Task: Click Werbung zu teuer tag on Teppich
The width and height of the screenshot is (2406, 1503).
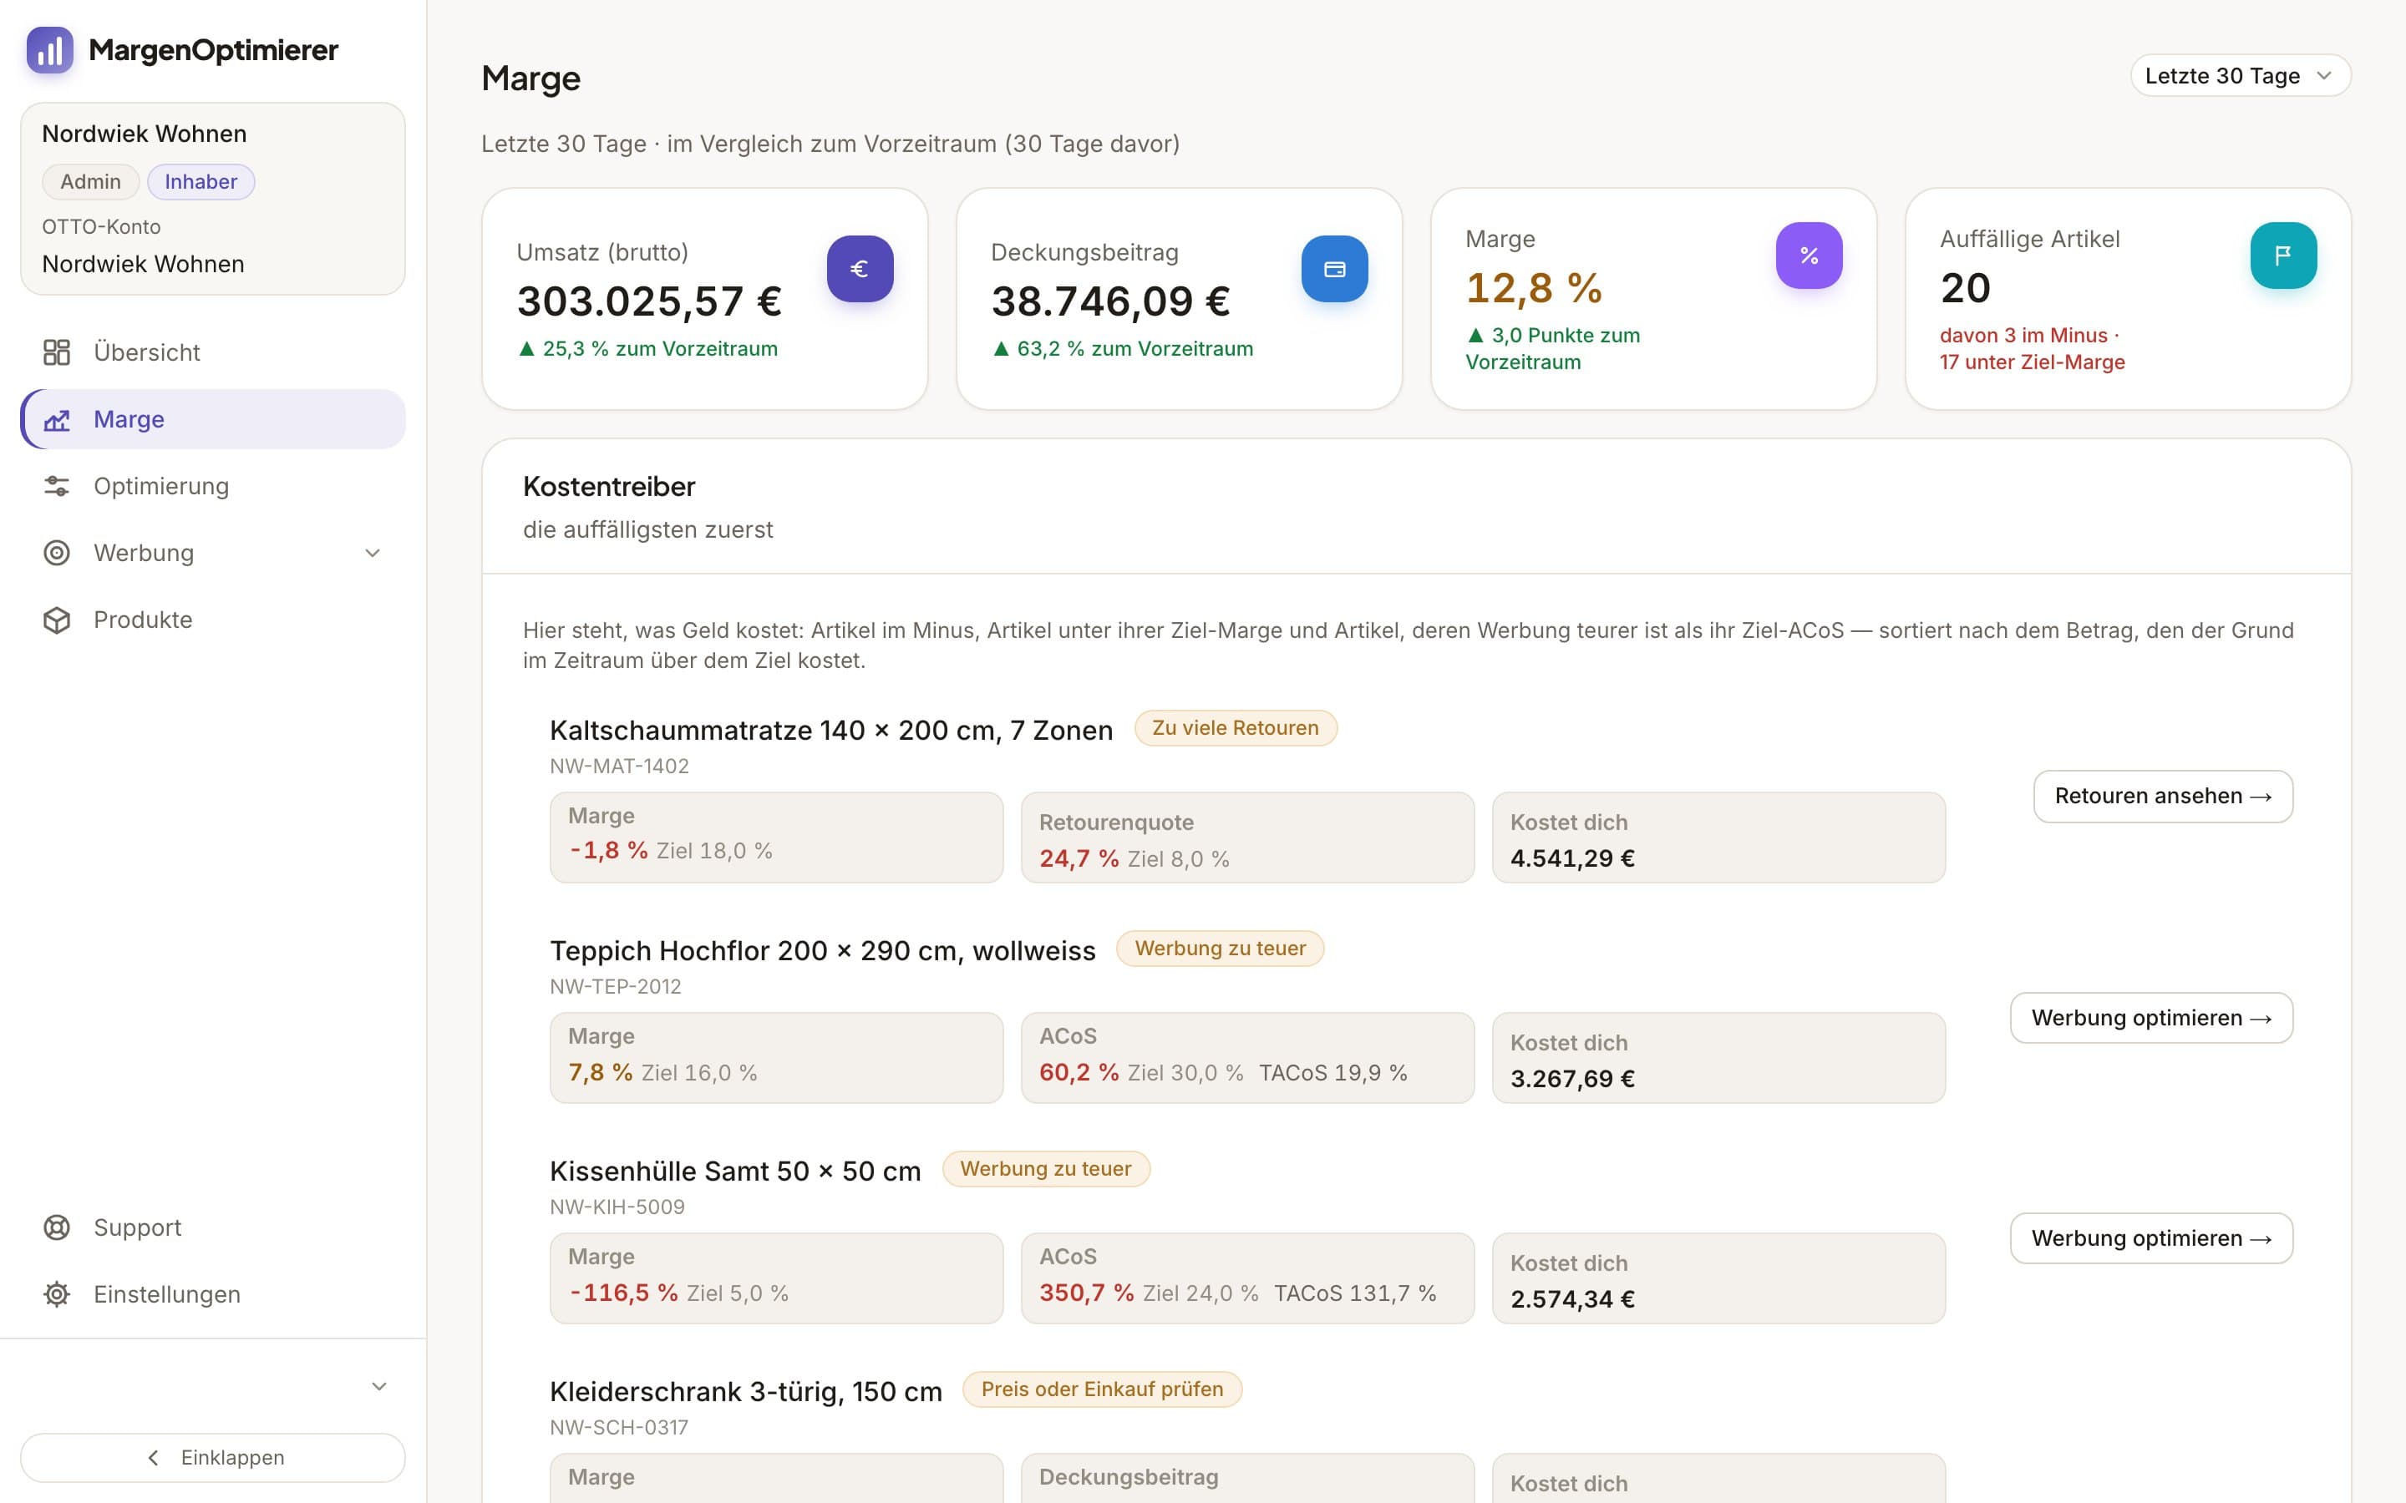Action: click(1220, 949)
